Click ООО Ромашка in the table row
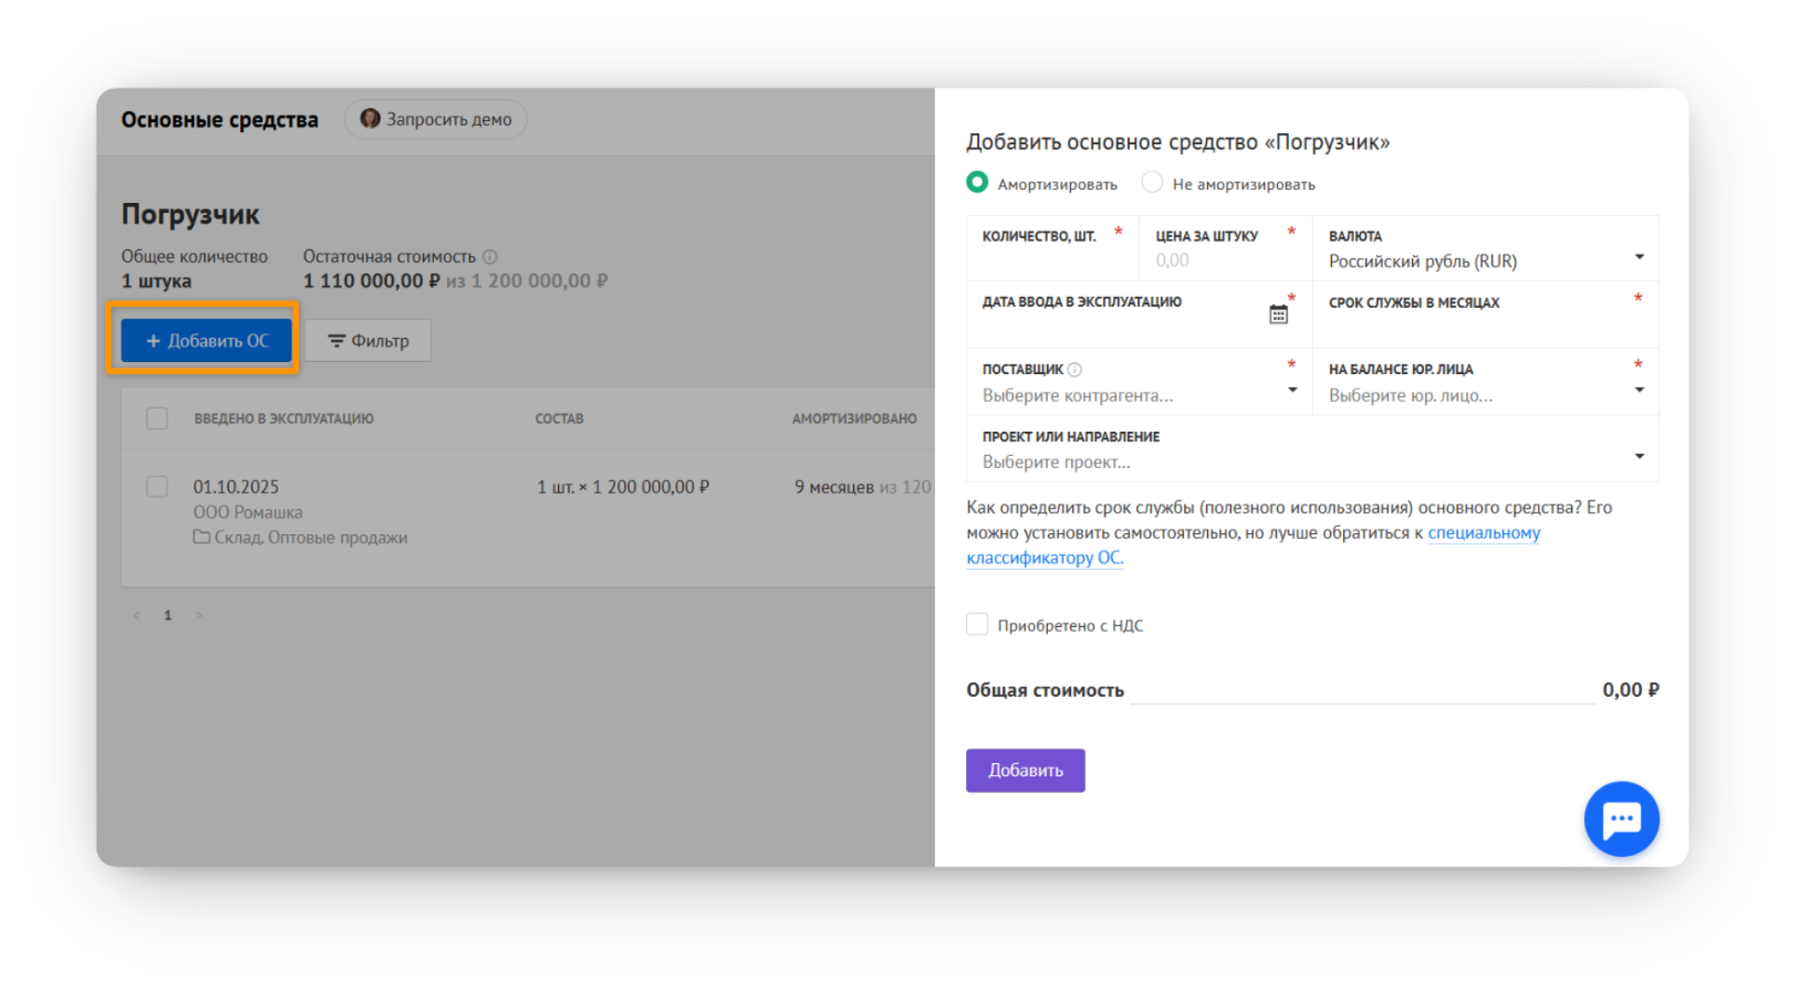1807x992 pixels. 248,512
